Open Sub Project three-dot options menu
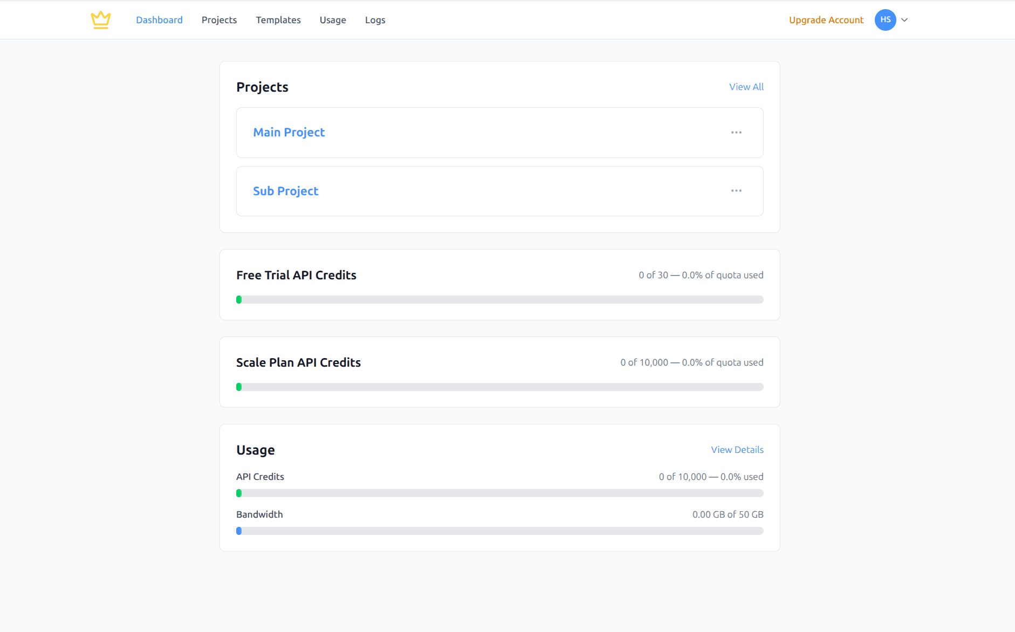The height and width of the screenshot is (632, 1015). 736,191
